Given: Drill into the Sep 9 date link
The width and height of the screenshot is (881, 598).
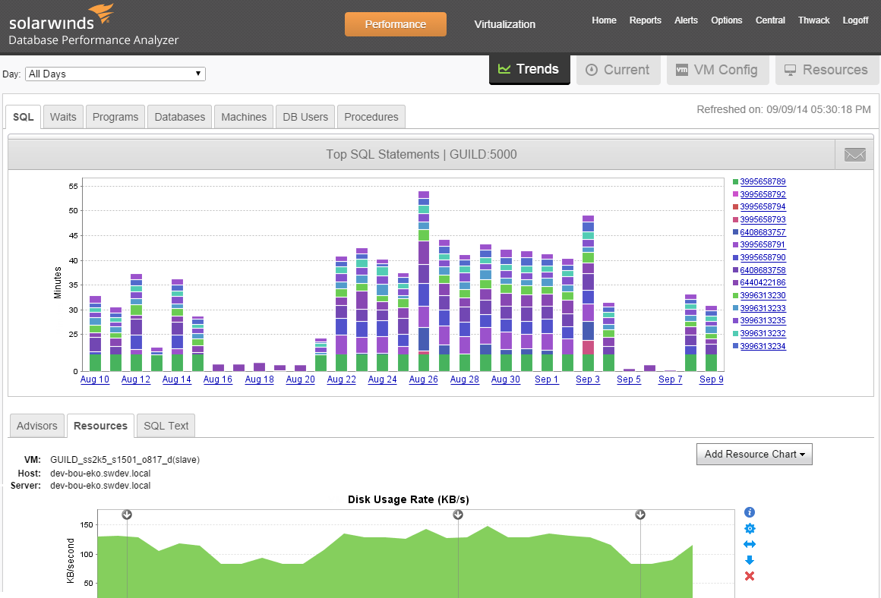Looking at the screenshot, I should pos(712,379).
